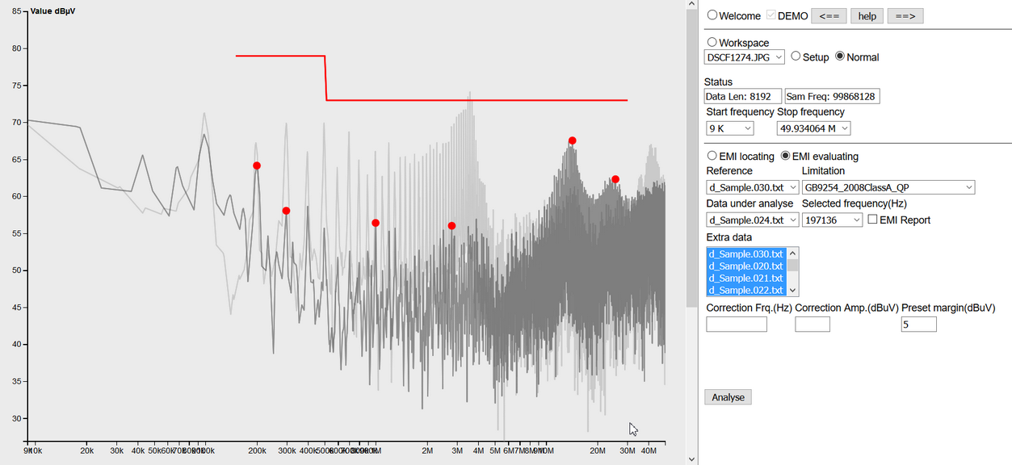Click the vertical page scrollbar thumb
The width and height of the screenshot is (1012, 465).
point(691,159)
